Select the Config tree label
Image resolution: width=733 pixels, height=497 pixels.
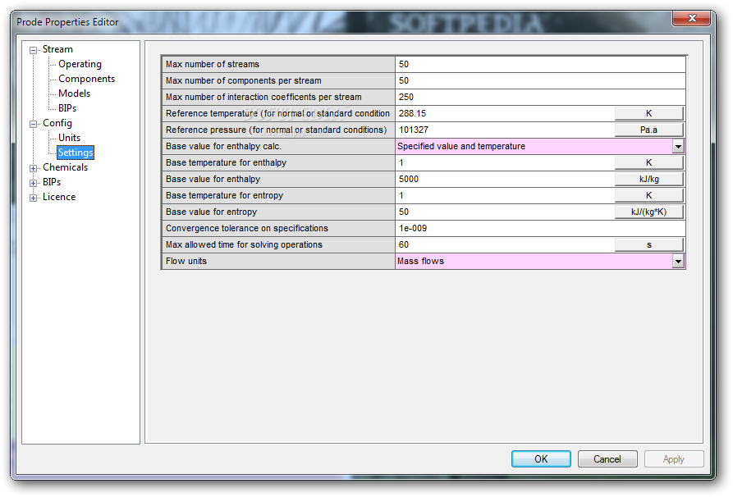pos(57,123)
